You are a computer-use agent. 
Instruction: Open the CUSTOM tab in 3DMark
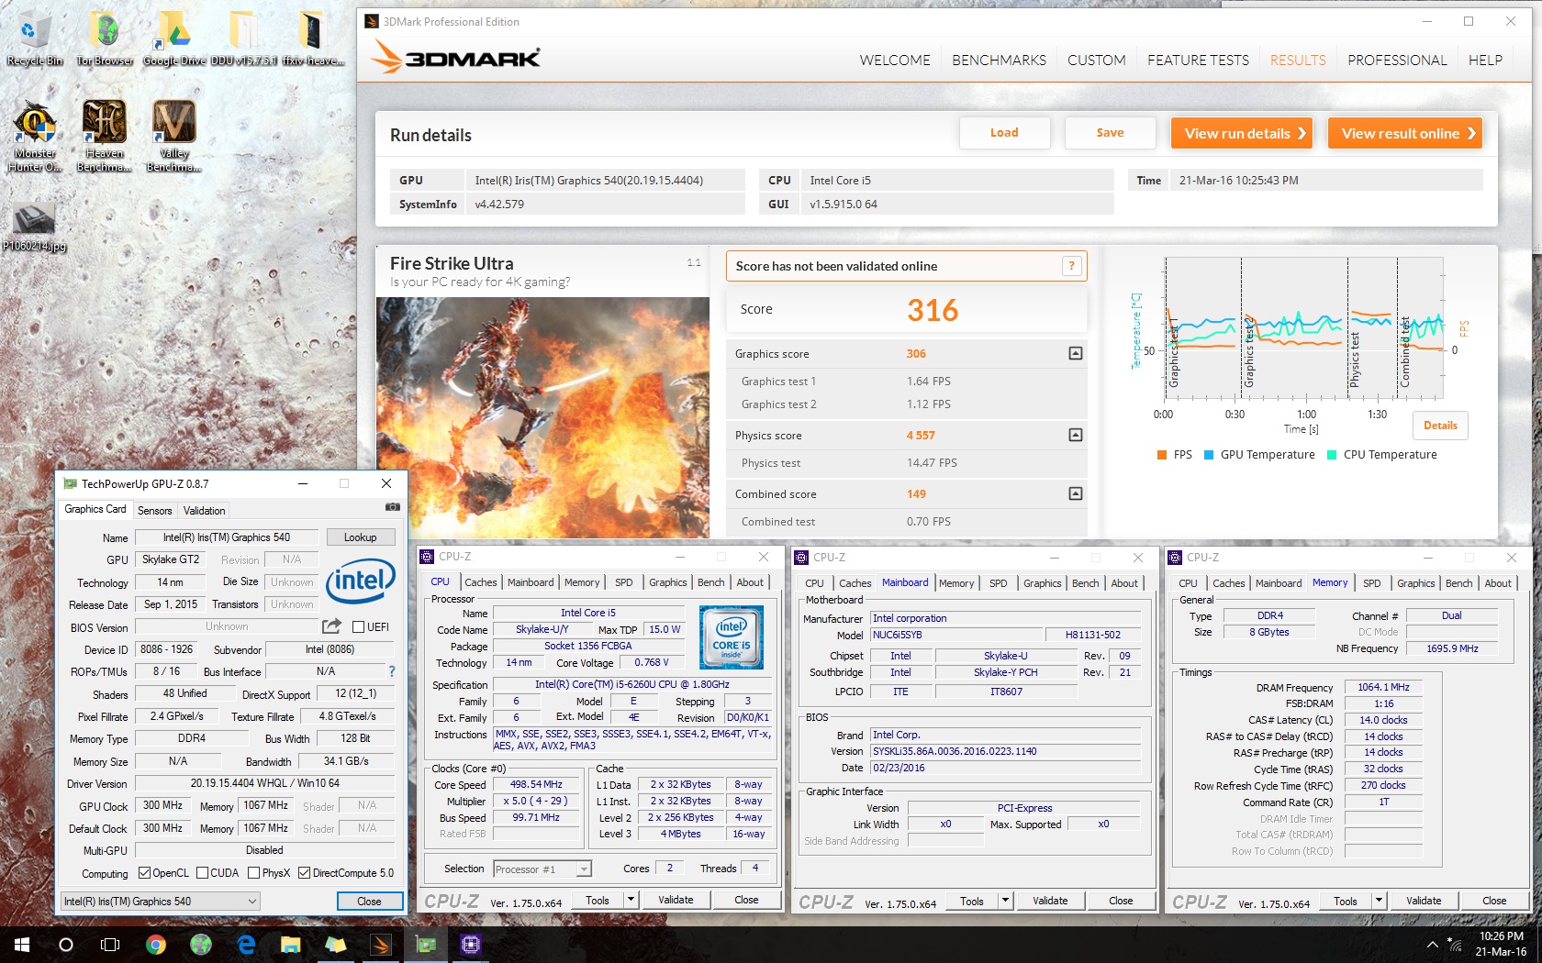(1096, 61)
